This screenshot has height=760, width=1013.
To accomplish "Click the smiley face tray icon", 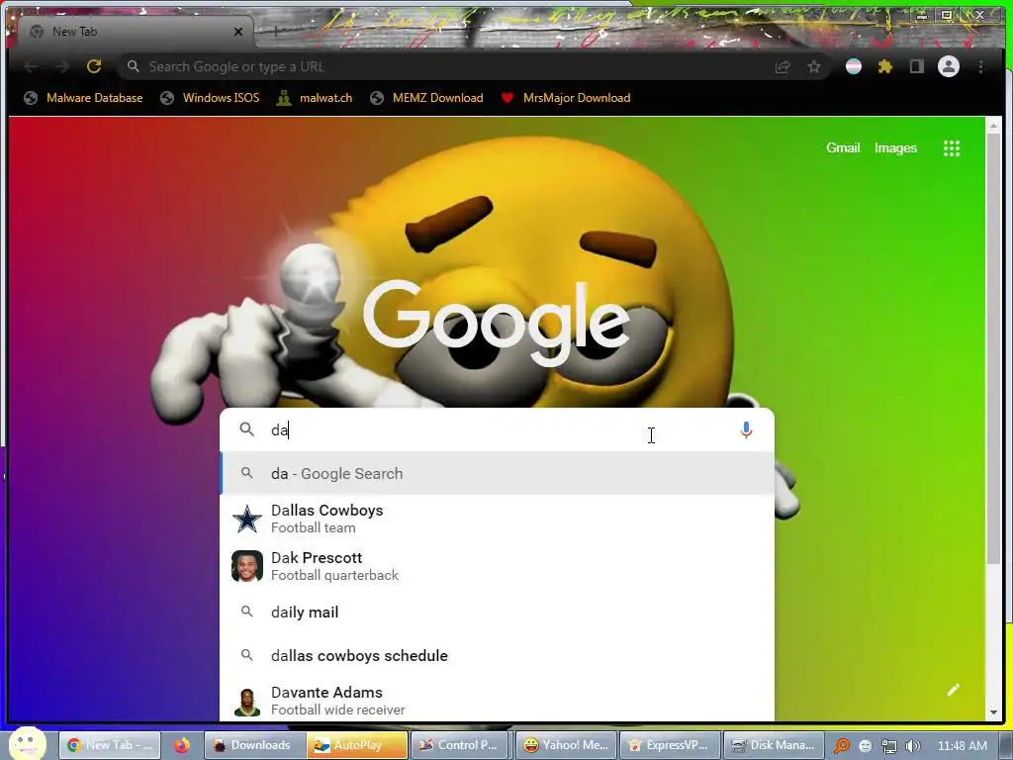I will click(866, 746).
